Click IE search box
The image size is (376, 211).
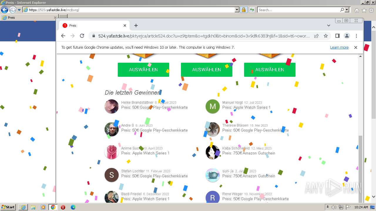click(298, 10)
